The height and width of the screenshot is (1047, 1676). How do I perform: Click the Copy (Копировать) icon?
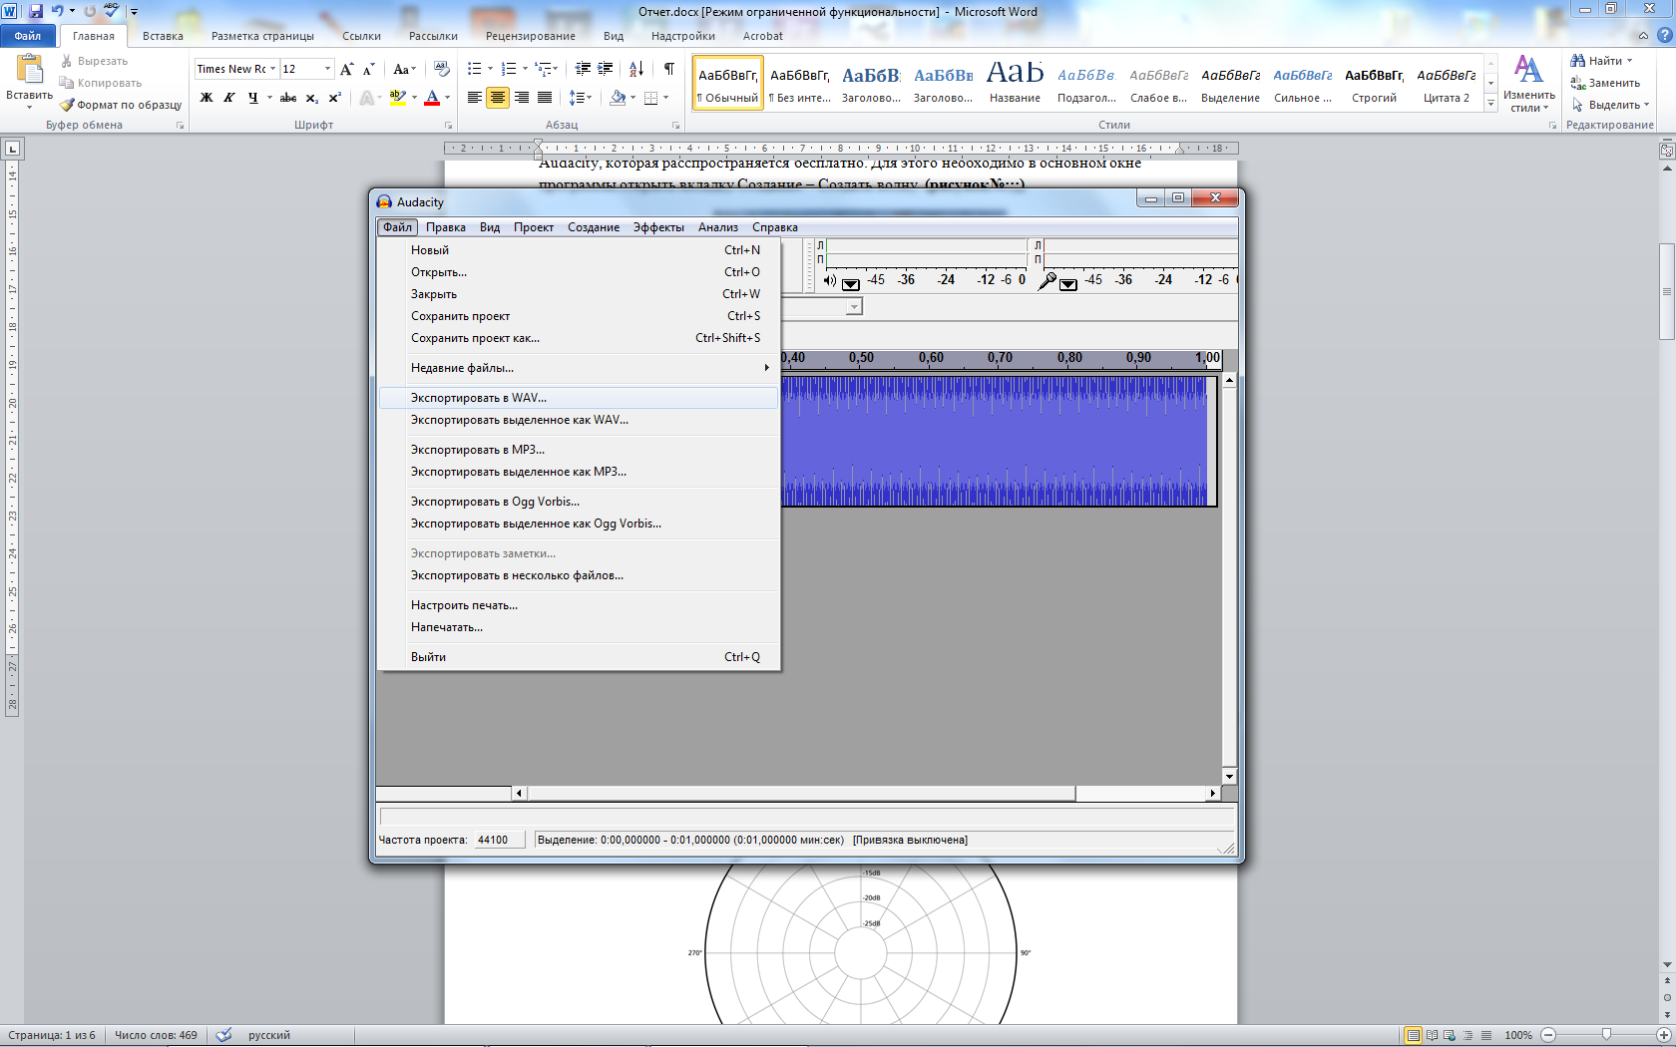[x=67, y=83]
